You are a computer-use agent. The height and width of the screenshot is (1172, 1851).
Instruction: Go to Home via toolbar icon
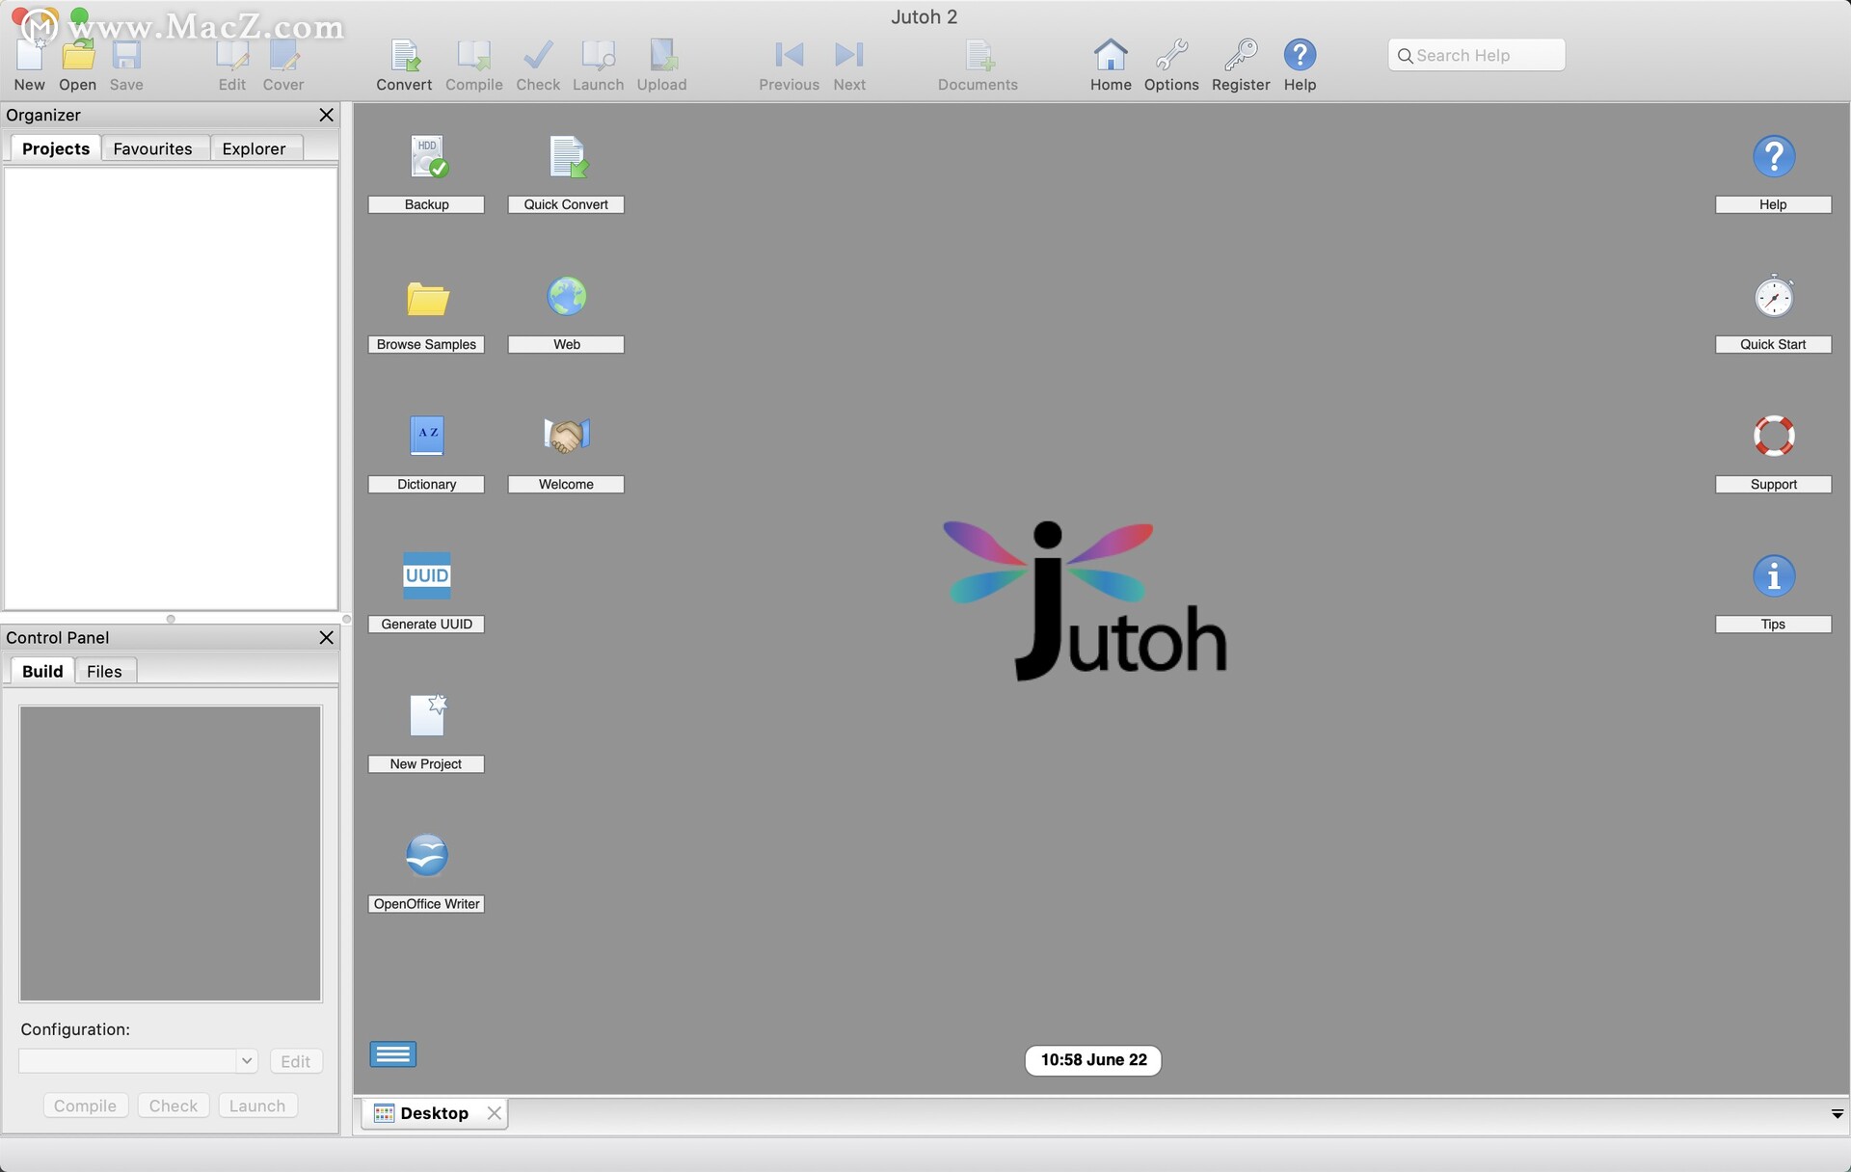pyautogui.click(x=1111, y=55)
